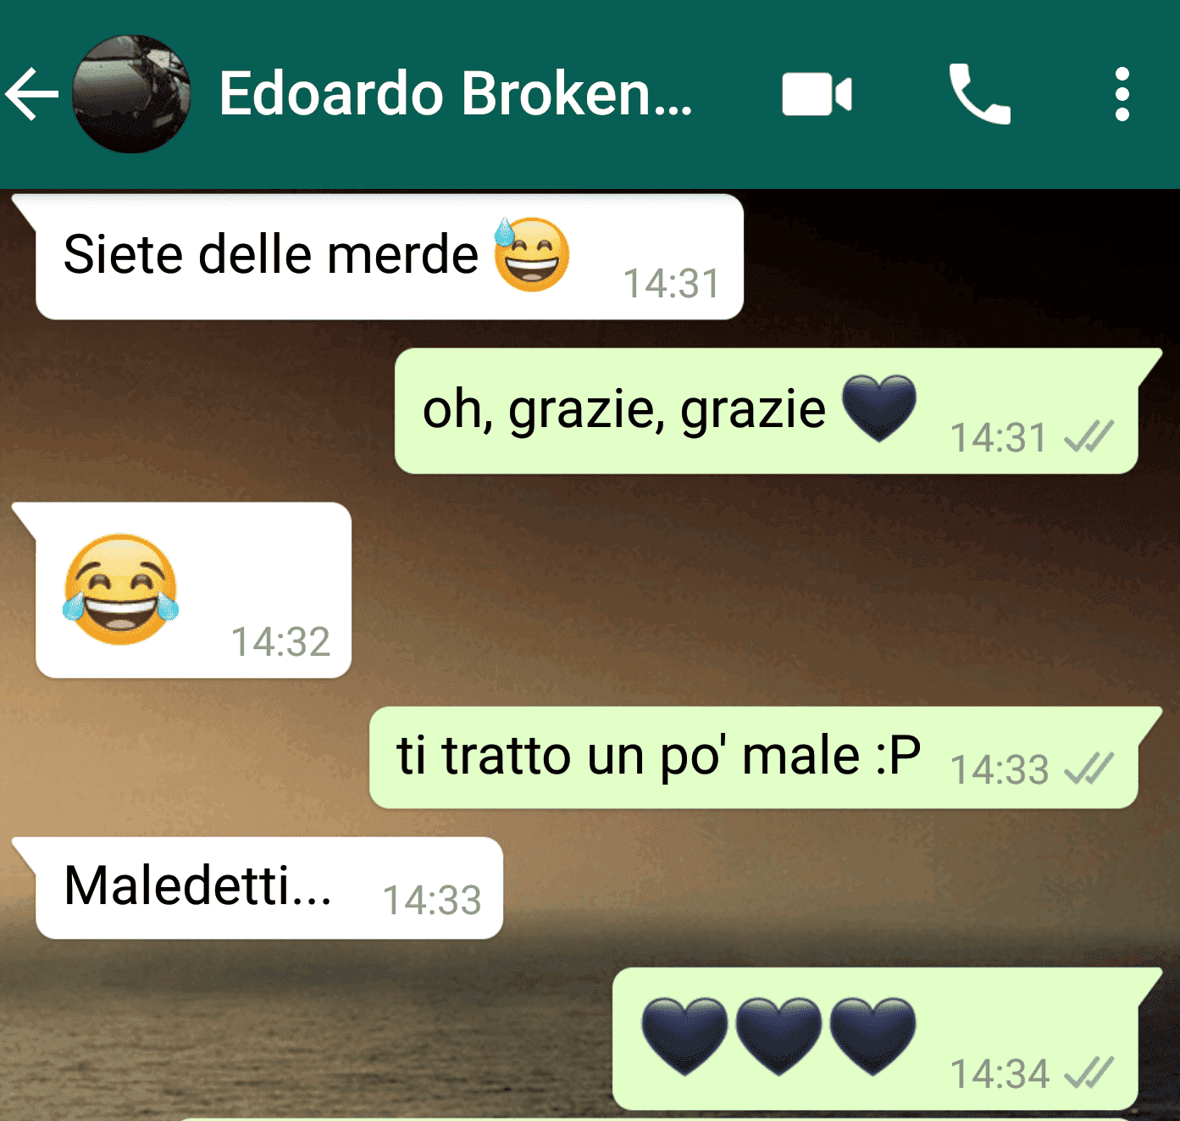Open Edoardo's profile picture

pos(130,94)
